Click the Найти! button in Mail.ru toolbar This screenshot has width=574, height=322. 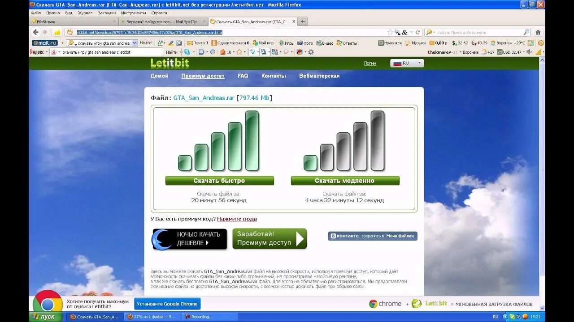pyautogui.click(x=146, y=43)
